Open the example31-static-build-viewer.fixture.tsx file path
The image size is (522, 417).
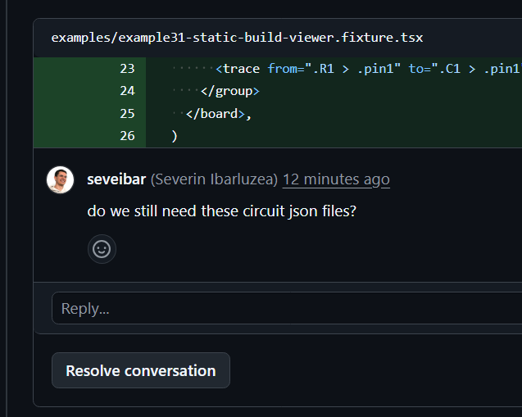[x=237, y=38]
